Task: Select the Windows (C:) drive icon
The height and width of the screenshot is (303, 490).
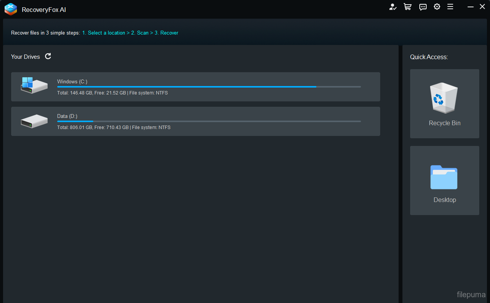Action: 34,86
